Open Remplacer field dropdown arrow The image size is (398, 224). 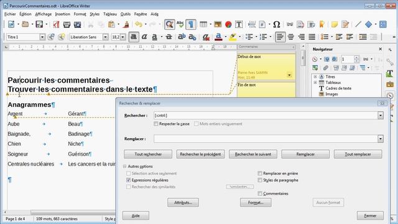click(x=380, y=139)
